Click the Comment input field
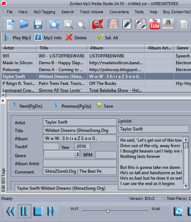This screenshot has width=191, height=222. 80,171
